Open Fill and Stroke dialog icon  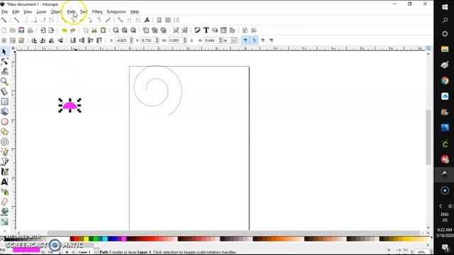pos(197,30)
